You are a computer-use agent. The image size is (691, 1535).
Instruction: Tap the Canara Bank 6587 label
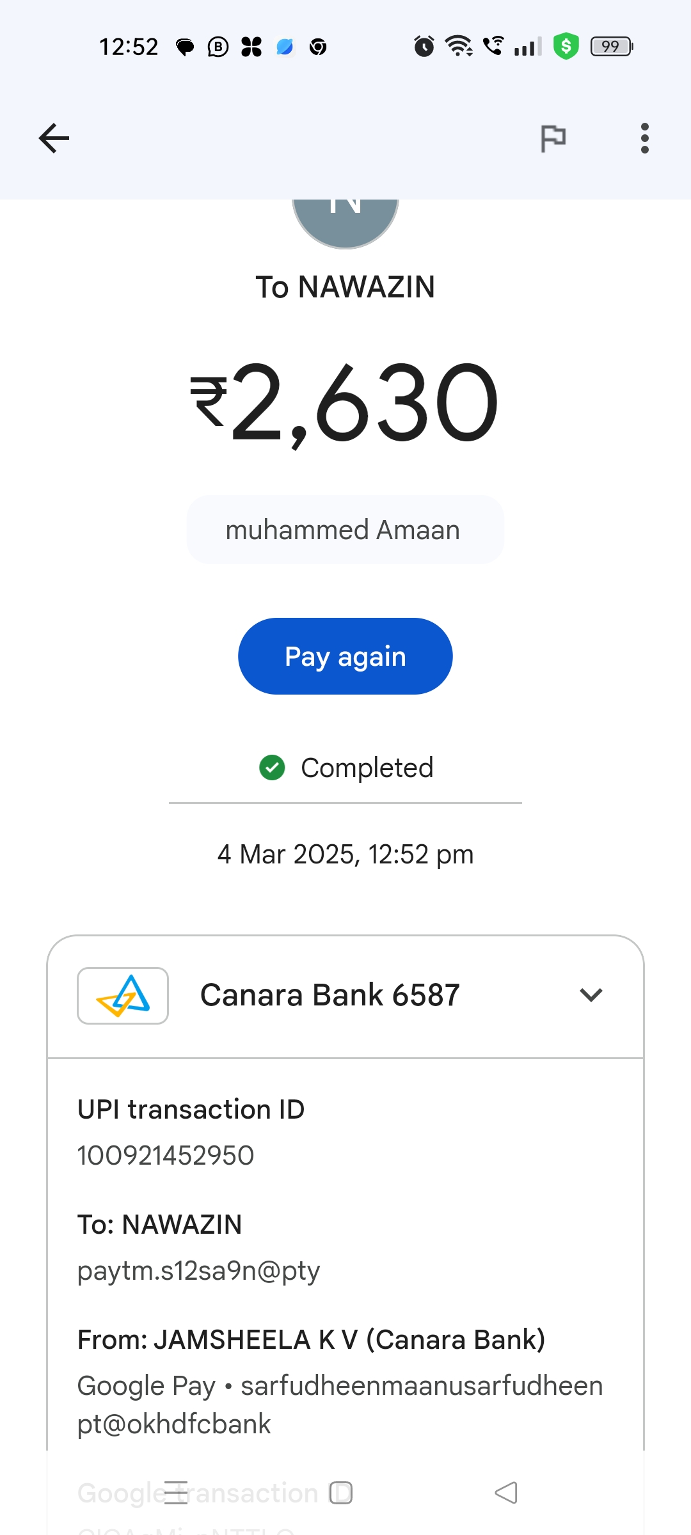tap(330, 995)
